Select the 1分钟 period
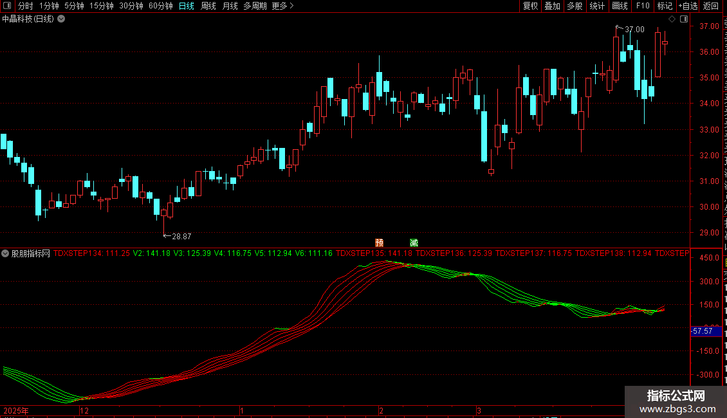This screenshot has height=418, width=727. coord(49,6)
